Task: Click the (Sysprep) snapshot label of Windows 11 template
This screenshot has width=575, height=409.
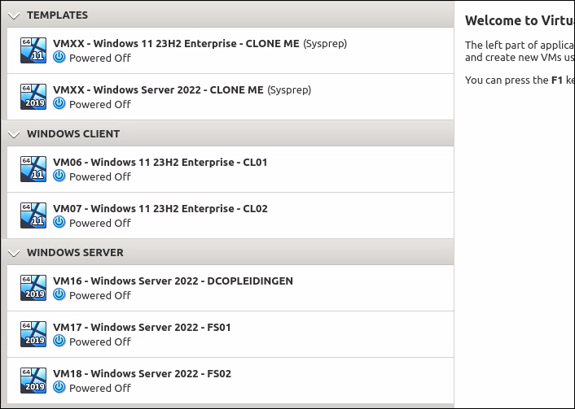Action: click(325, 44)
